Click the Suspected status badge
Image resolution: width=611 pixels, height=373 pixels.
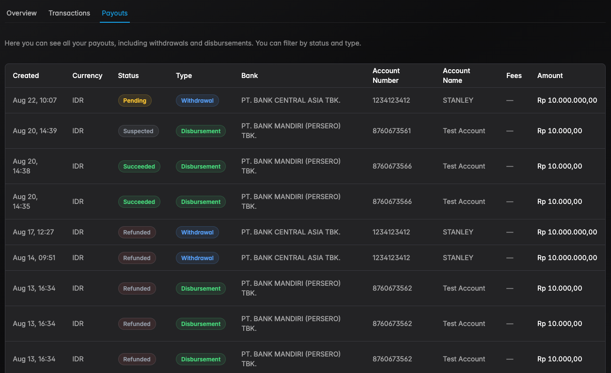click(x=139, y=131)
